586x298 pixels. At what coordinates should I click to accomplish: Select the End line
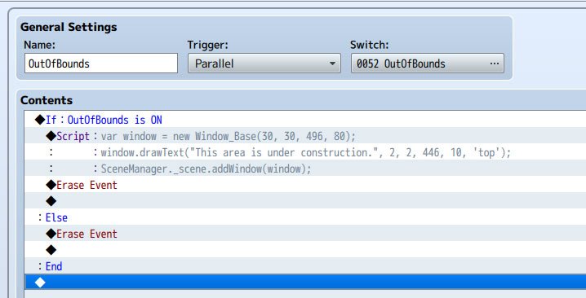(x=305, y=266)
